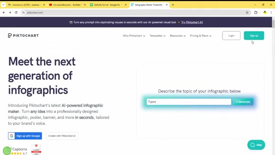Click the page vertical scrollbar thumb

273,24
